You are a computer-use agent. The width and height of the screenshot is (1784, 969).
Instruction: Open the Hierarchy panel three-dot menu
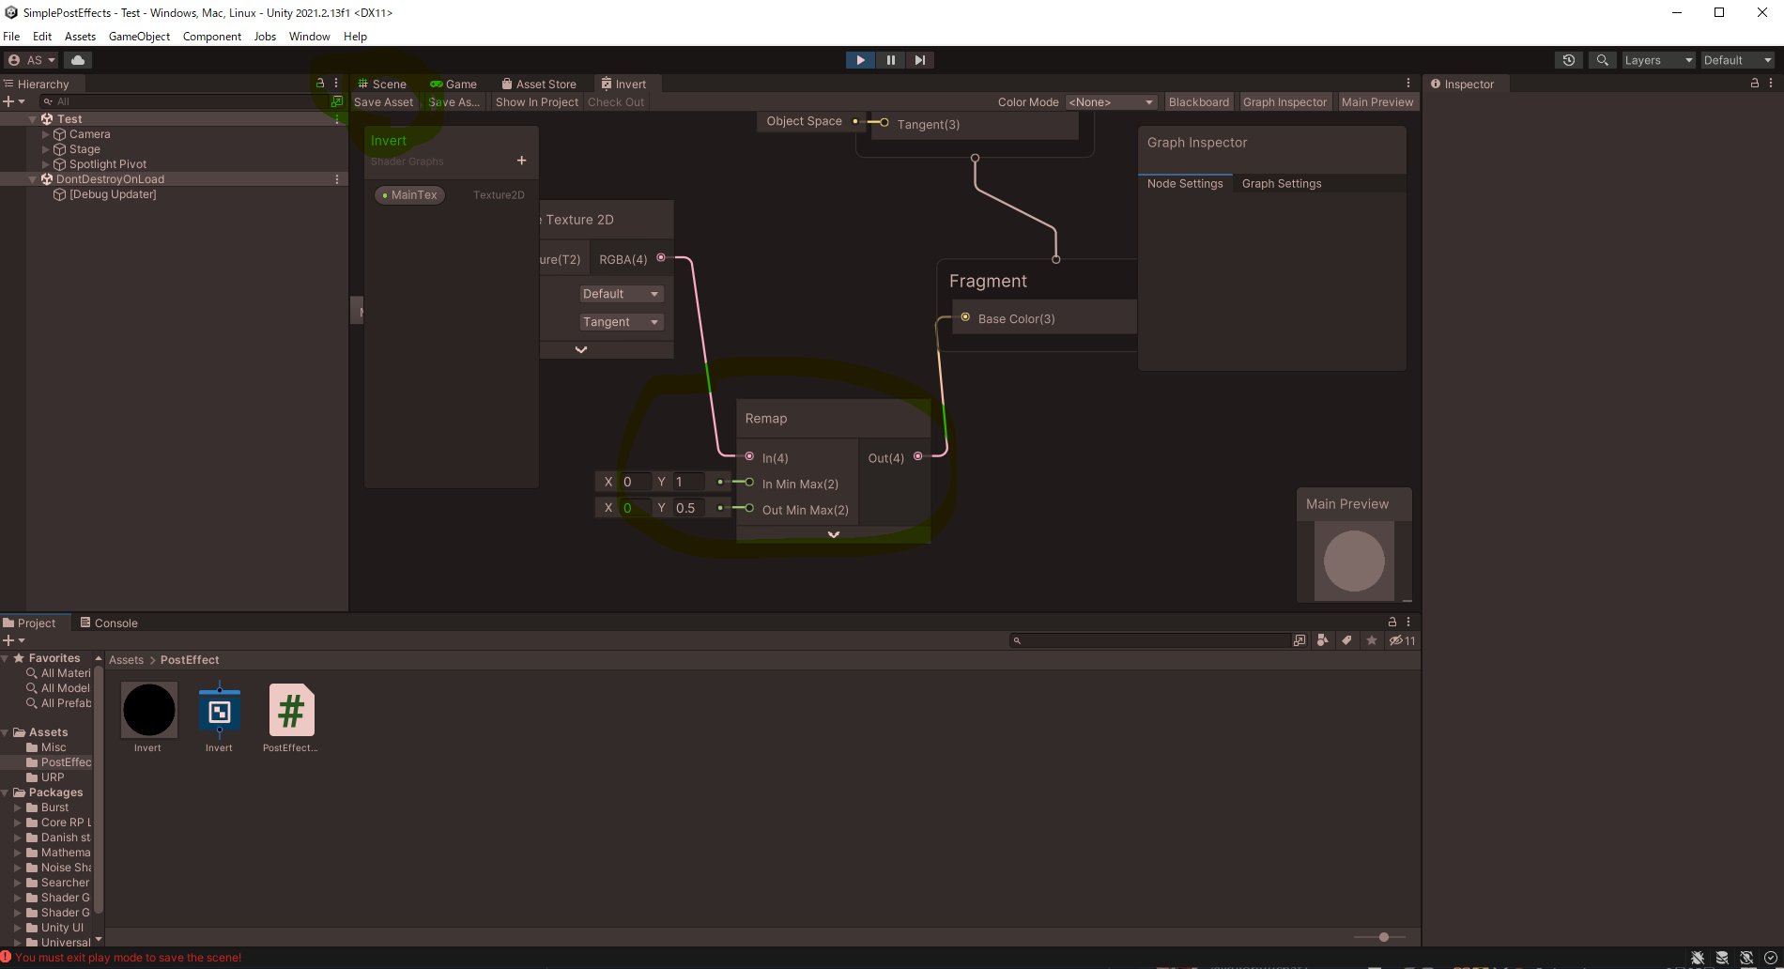click(x=336, y=84)
